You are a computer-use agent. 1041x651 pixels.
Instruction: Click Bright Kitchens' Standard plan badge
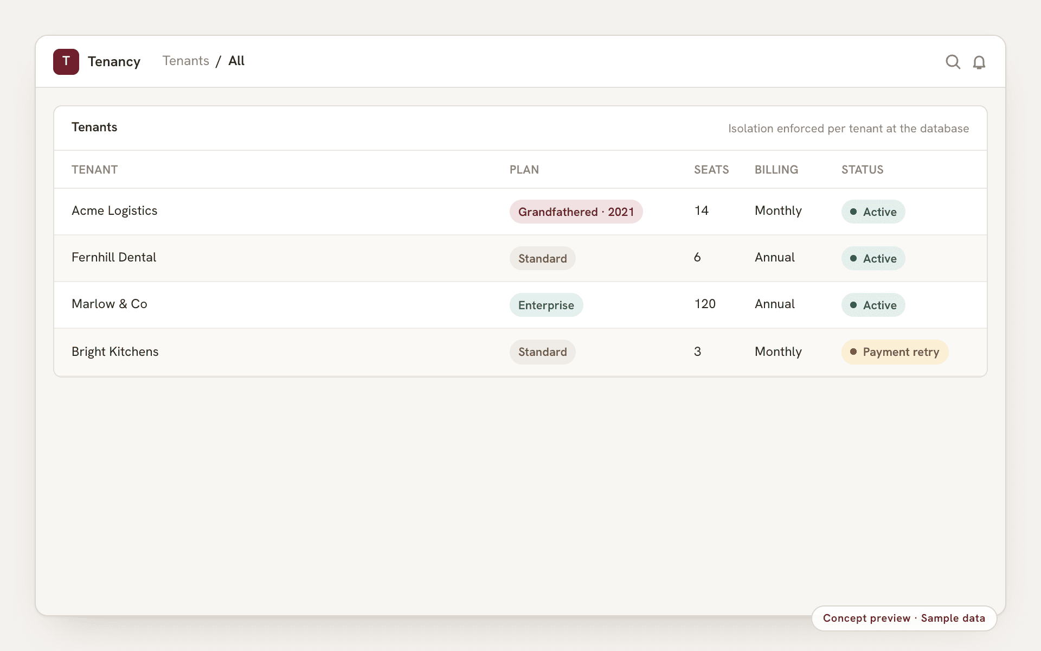coord(543,352)
